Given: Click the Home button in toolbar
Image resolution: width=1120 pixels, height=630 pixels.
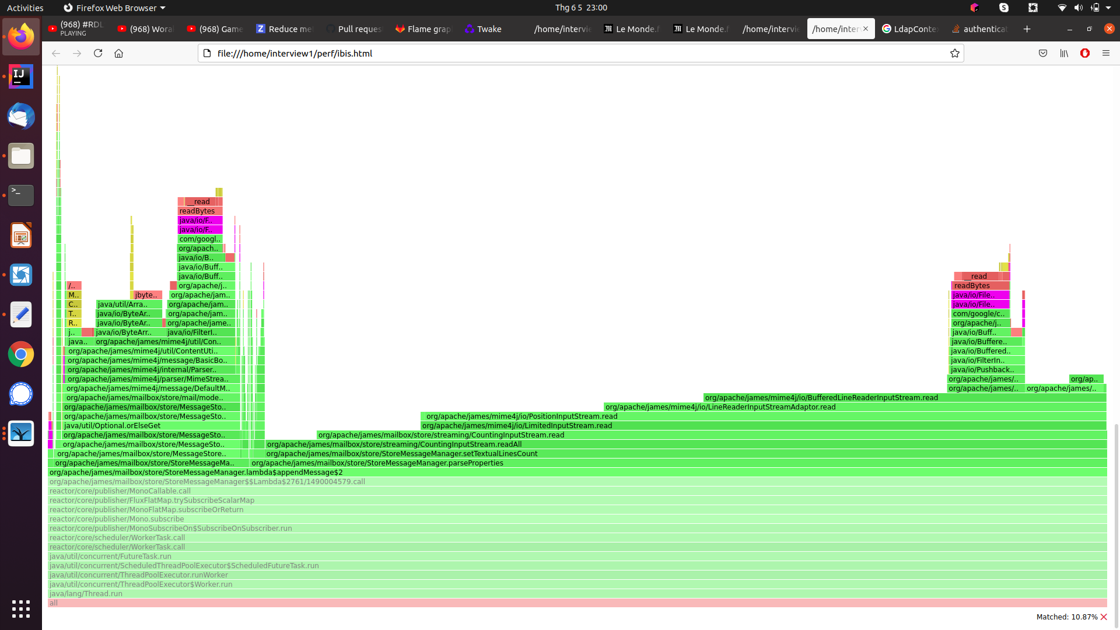Looking at the screenshot, I should 118,53.
